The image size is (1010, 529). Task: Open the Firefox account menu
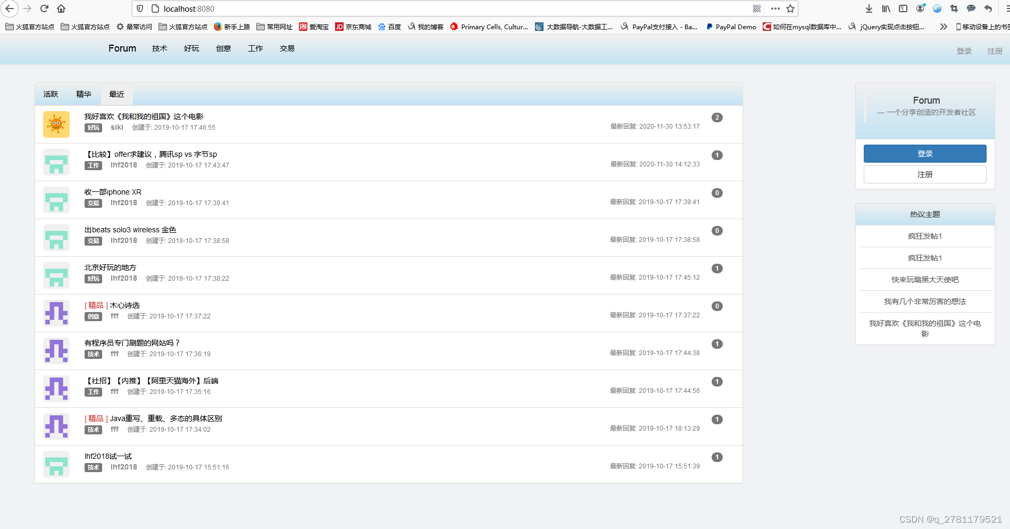[x=921, y=9]
